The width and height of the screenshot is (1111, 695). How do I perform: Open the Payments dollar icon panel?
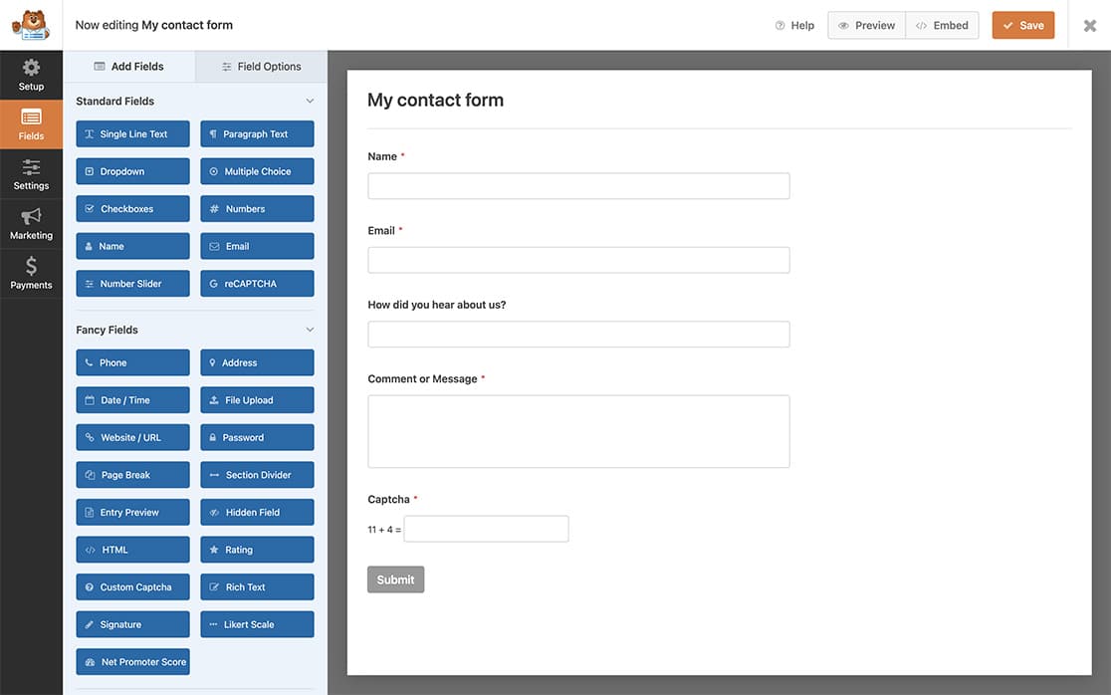(x=30, y=271)
